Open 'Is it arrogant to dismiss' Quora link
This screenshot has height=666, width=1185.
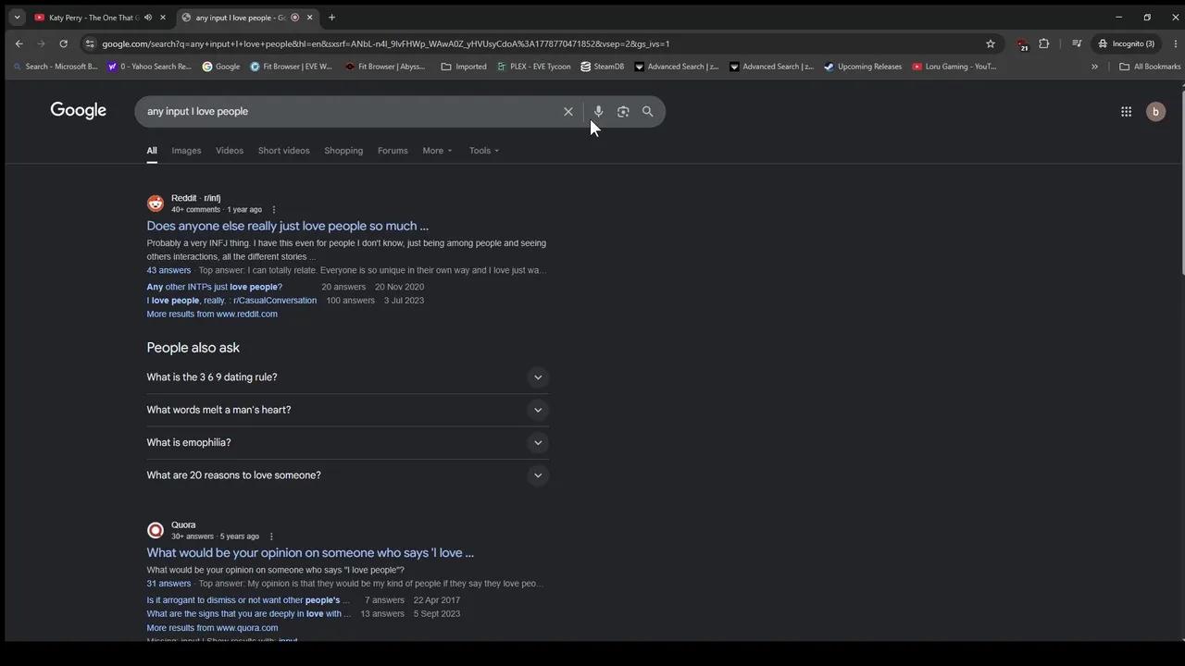point(248,600)
